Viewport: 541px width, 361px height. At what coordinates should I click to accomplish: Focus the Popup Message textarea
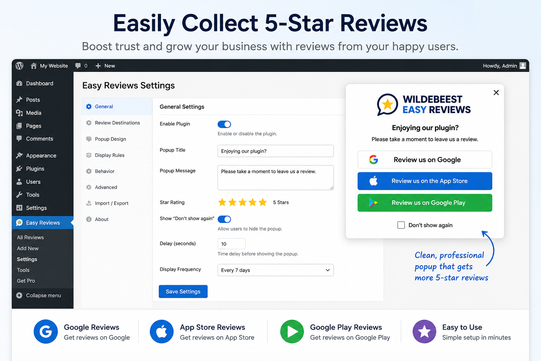[275, 178]
